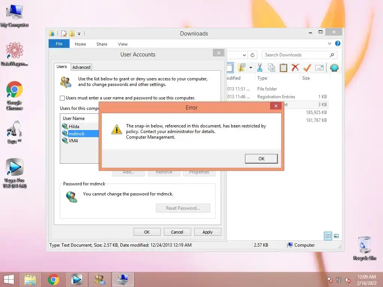Close the User Accounts dialog
The width and height of the screenshot is (383, 287).
pyautogui.click(x=218, y=53)
